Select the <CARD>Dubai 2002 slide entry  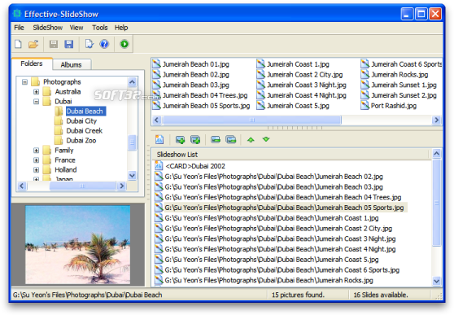tap(195, 166)
